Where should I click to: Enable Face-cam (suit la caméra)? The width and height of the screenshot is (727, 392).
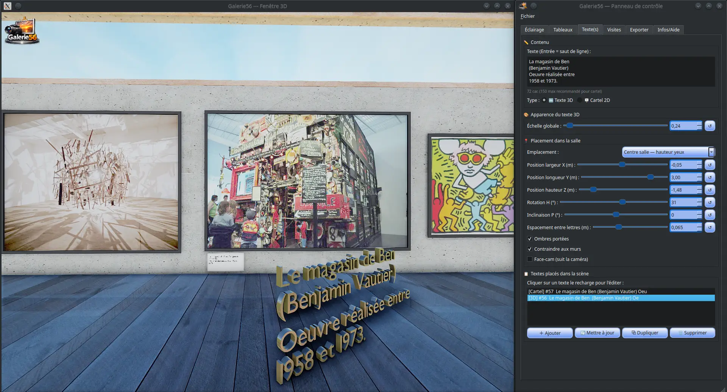pyautogui.click(x=530, y=259)
